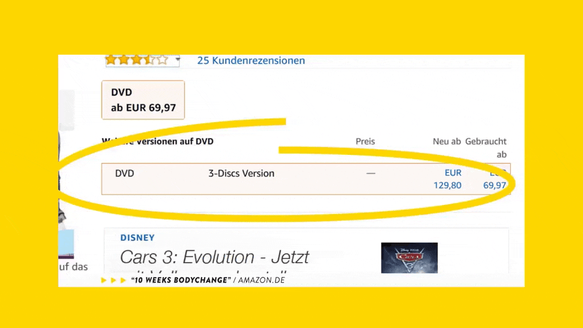Click the "10 Weeks Bodychange" caption text

(x=180, y=280)
